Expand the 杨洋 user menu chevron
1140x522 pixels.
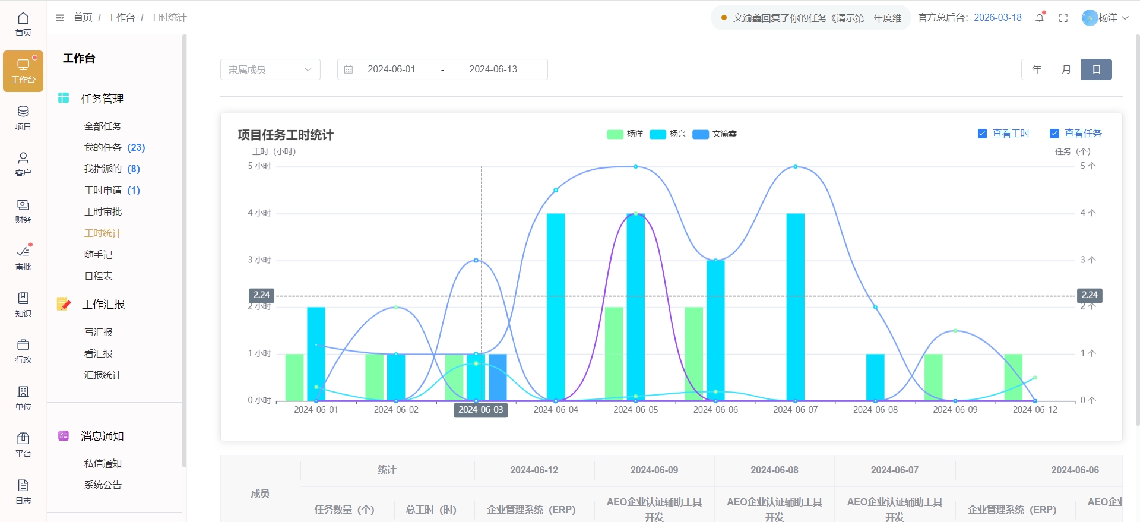tap(1125, 18)
